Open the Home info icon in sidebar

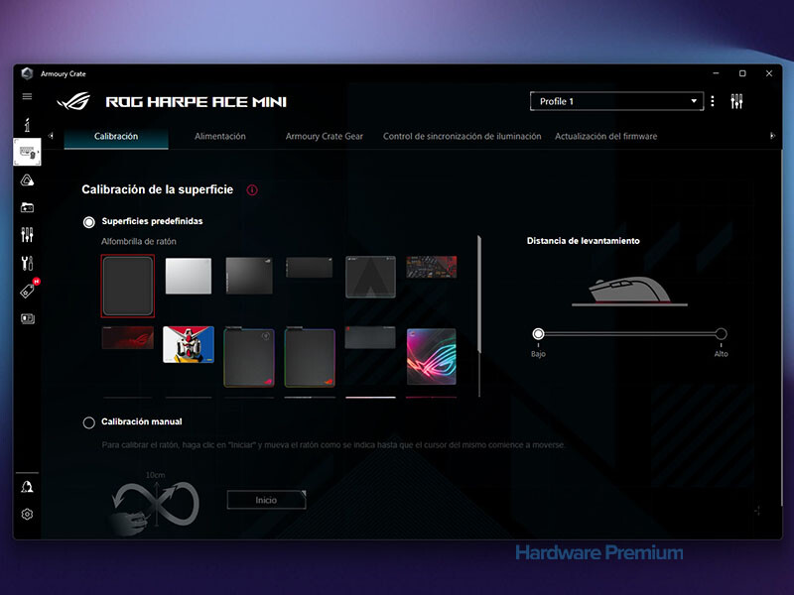28,125
